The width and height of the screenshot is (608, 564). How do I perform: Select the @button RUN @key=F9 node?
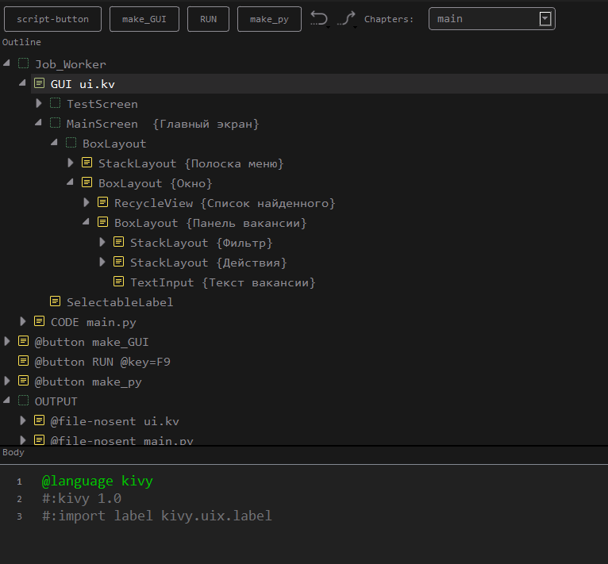[x=102, y=361]
